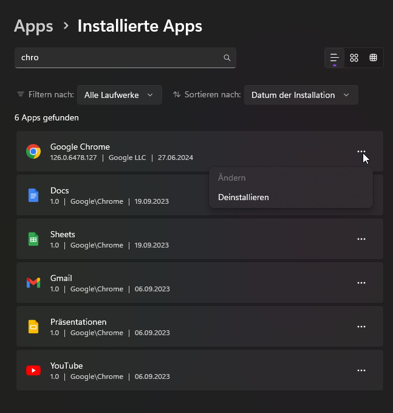
Task: Click the Präsentationen app name
Action: coord(78,322)
